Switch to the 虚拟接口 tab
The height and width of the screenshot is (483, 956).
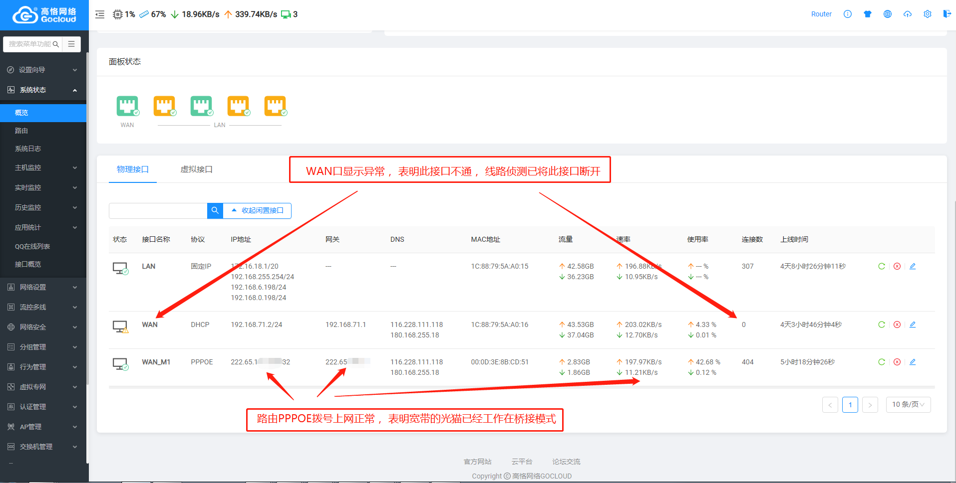[x=196, y=169]
